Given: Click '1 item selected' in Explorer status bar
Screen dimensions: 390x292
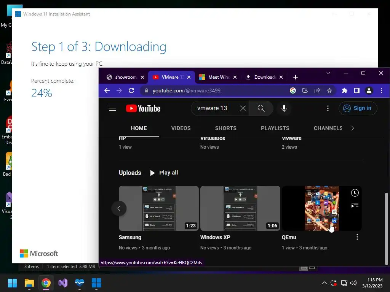Looking at the screenshot, I should tap(62, 267).
